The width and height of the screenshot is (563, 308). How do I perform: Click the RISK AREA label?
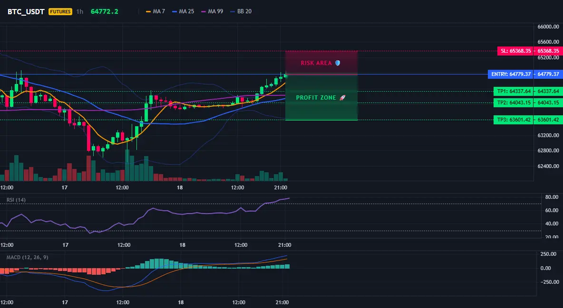coord(320,63)
